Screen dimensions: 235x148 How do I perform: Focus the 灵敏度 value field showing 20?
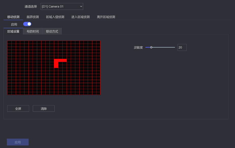tap(182, 47)
